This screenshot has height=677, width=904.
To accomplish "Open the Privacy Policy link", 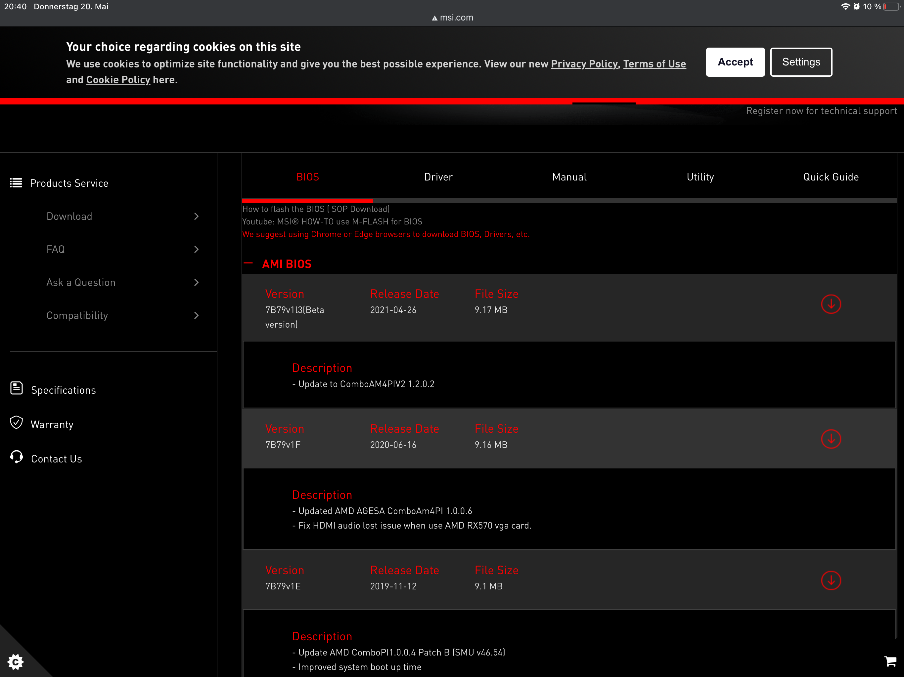I will point(584,64).
